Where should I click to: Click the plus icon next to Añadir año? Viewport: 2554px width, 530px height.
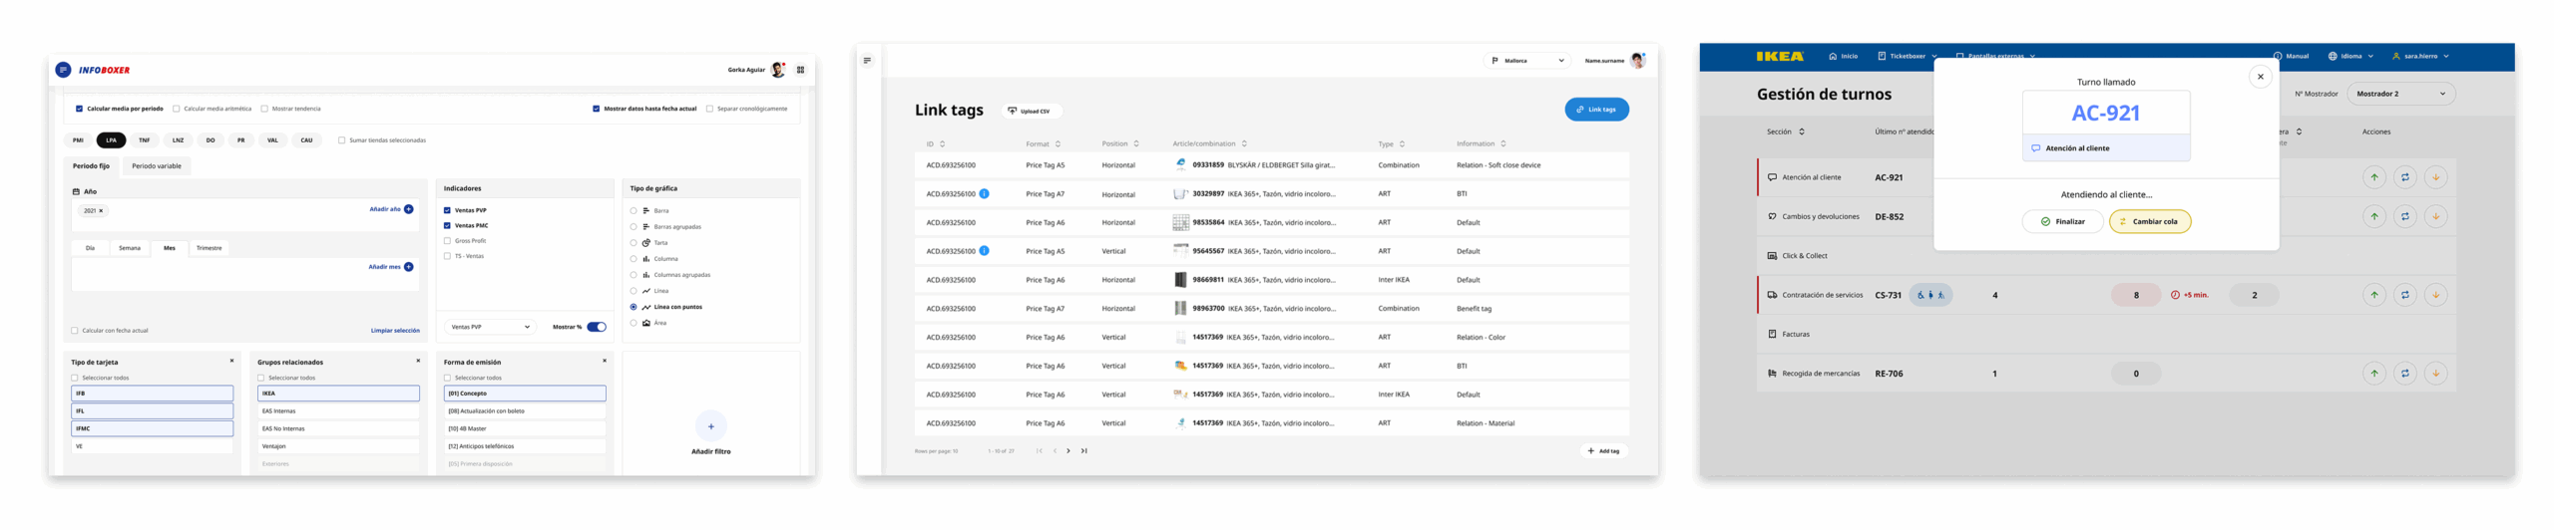(x=409, y=209)
